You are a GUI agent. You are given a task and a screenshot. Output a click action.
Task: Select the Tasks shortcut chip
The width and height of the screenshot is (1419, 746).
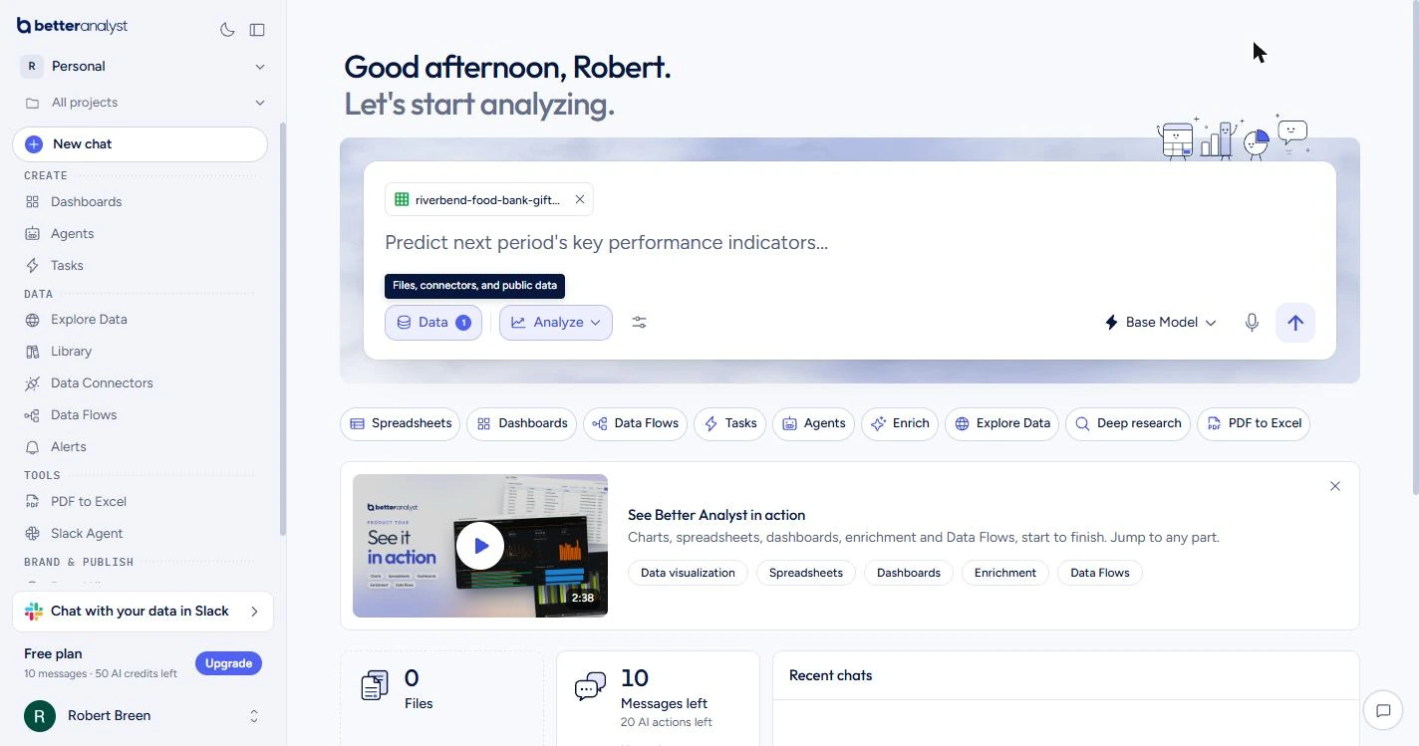[729, 423]
